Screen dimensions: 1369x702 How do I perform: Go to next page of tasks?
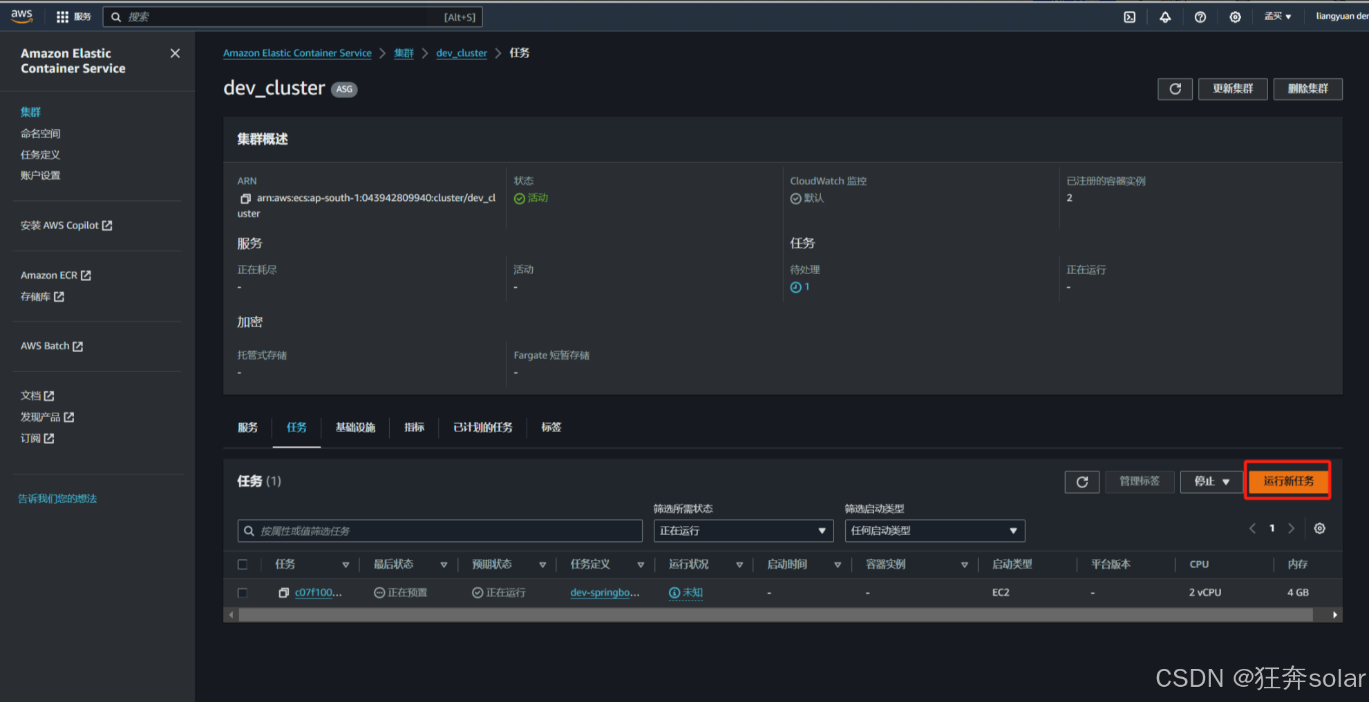(1291, 529)
